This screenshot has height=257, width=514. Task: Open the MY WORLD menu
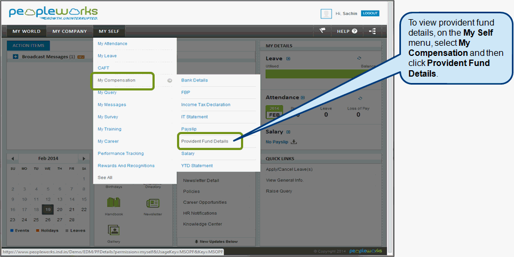(27, 31)
